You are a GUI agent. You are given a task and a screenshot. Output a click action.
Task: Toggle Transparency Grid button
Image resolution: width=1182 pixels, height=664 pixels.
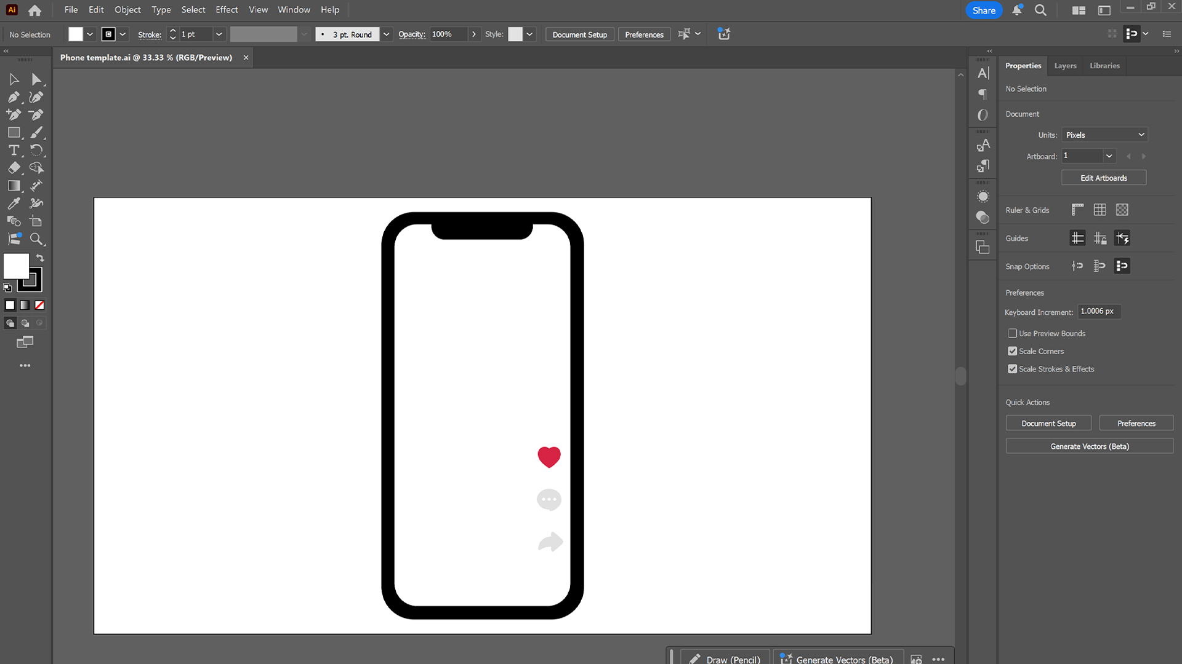(1122, 210)
